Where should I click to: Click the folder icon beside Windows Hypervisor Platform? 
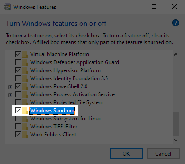click(25, 70)
